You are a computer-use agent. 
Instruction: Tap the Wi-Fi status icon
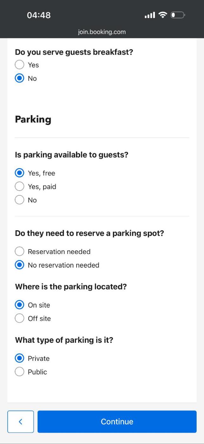pyautogui.click(x=163, y=15)
